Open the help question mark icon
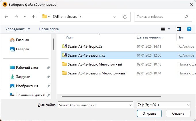 click(189, 29)
